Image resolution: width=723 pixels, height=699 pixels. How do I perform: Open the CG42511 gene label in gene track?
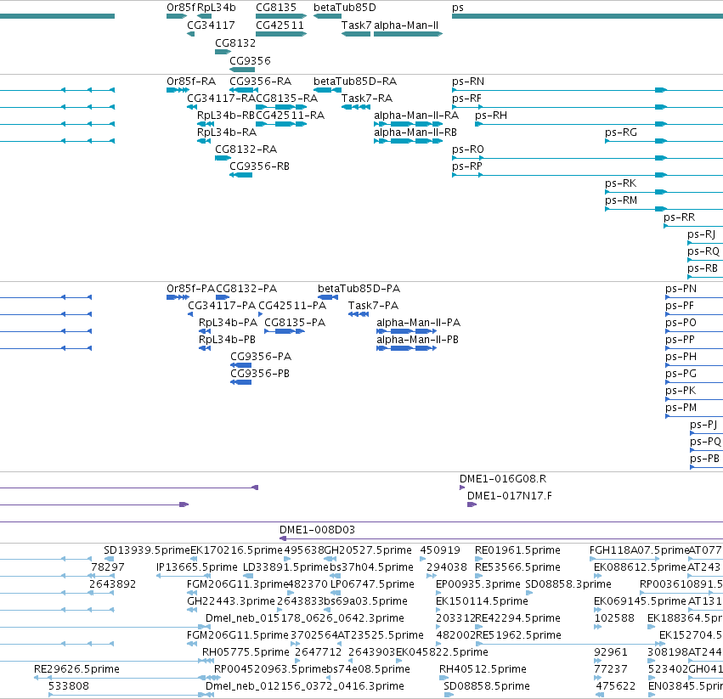(280, 25)
